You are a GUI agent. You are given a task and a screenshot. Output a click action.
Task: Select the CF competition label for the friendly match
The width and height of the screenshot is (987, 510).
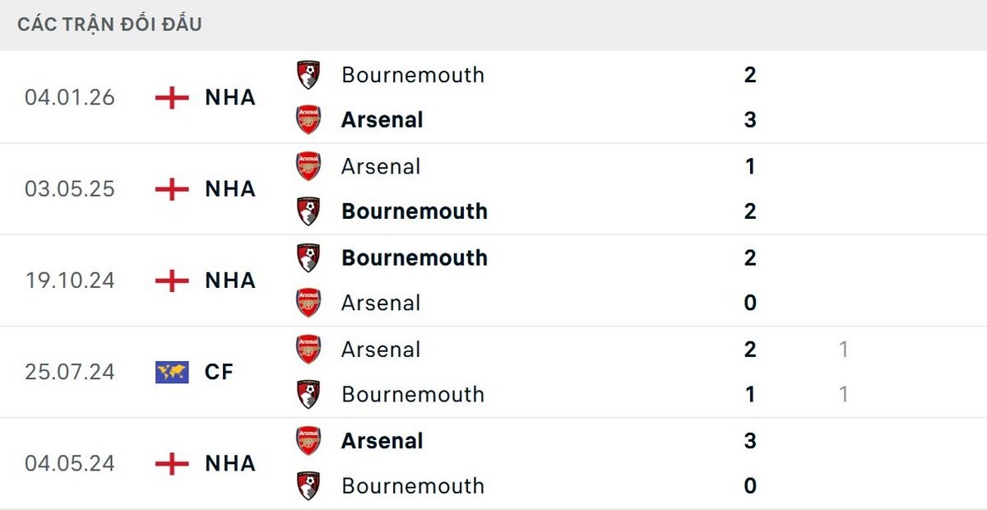[217, 372]
